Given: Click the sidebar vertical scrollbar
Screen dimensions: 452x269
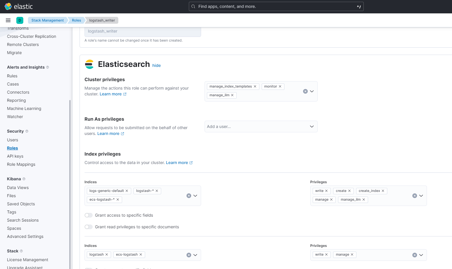Looking at the screenshot, I should point(70,184).
